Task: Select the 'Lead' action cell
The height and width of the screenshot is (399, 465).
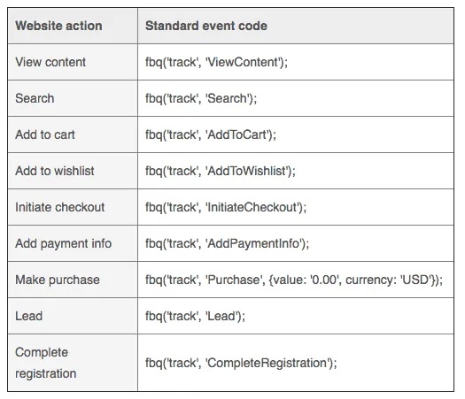Action: point(28,316)
